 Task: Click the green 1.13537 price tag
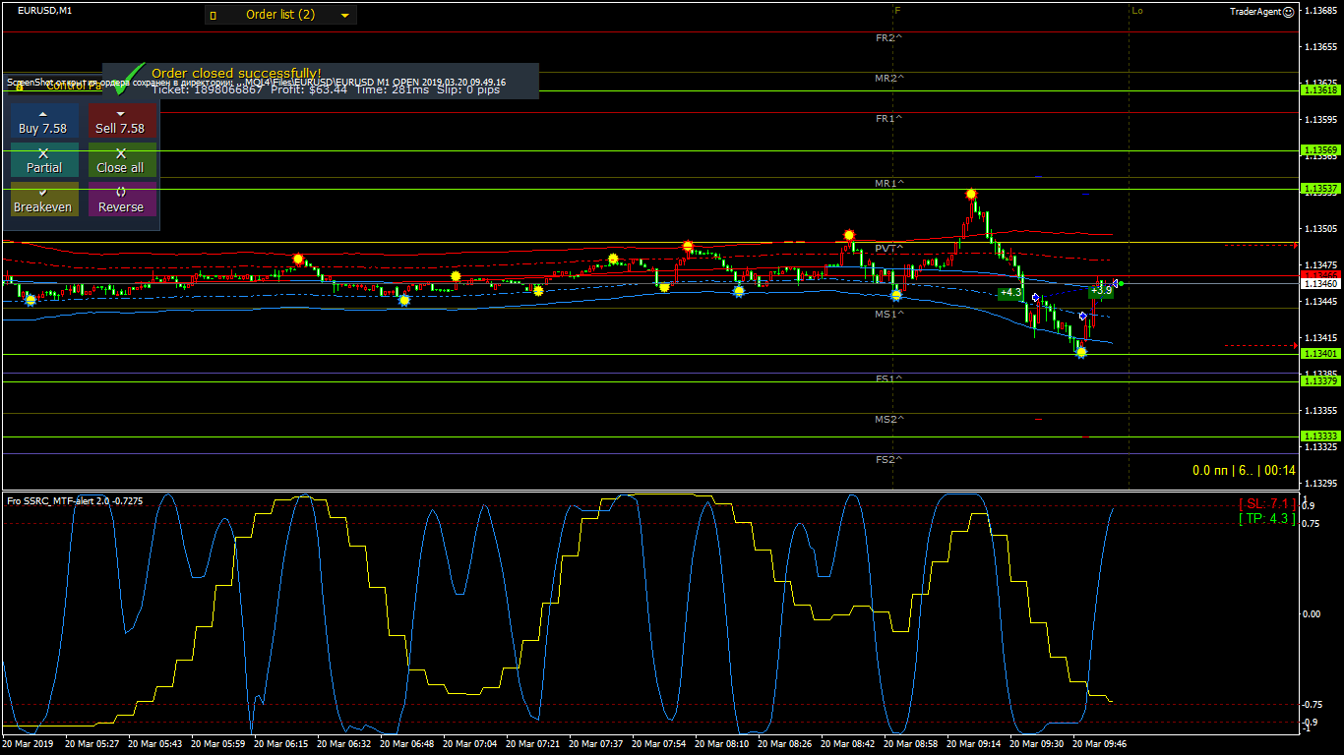[1320, 189]
